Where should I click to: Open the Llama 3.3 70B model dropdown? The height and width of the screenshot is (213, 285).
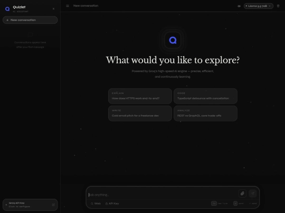pyautogui.click(x=258, y=6)
